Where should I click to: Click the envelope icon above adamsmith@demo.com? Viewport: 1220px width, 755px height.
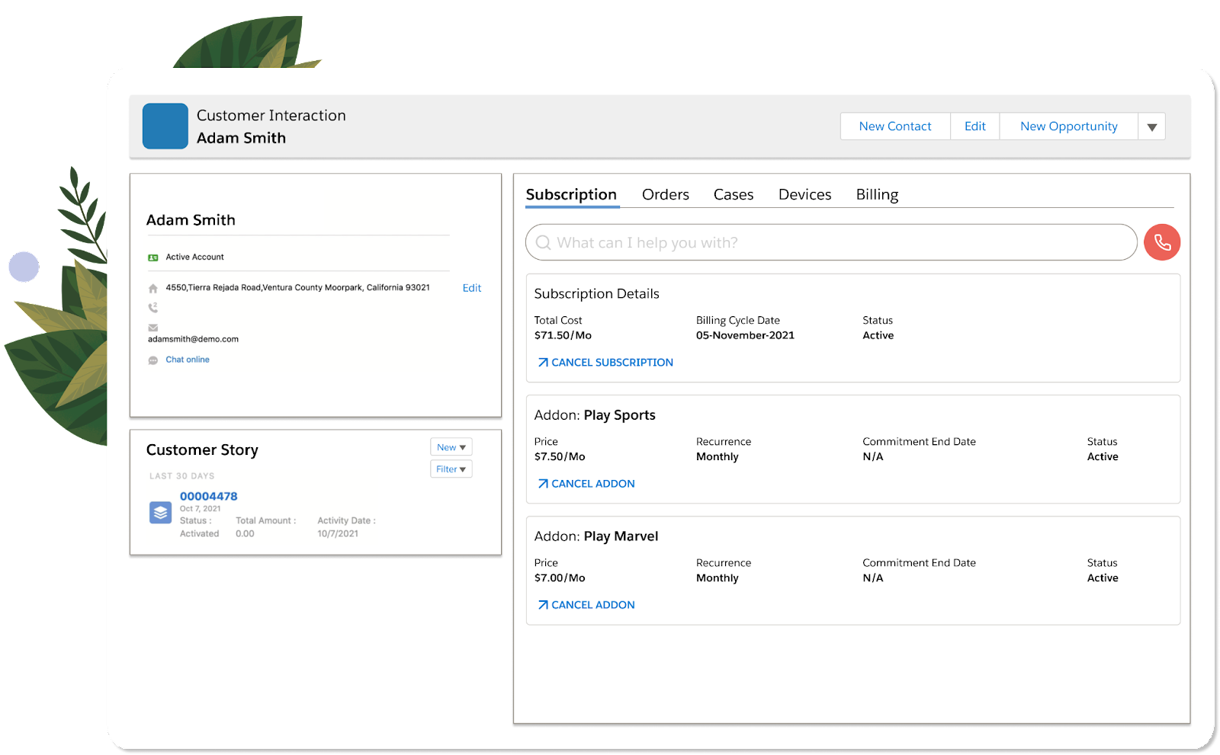(152, 328)
